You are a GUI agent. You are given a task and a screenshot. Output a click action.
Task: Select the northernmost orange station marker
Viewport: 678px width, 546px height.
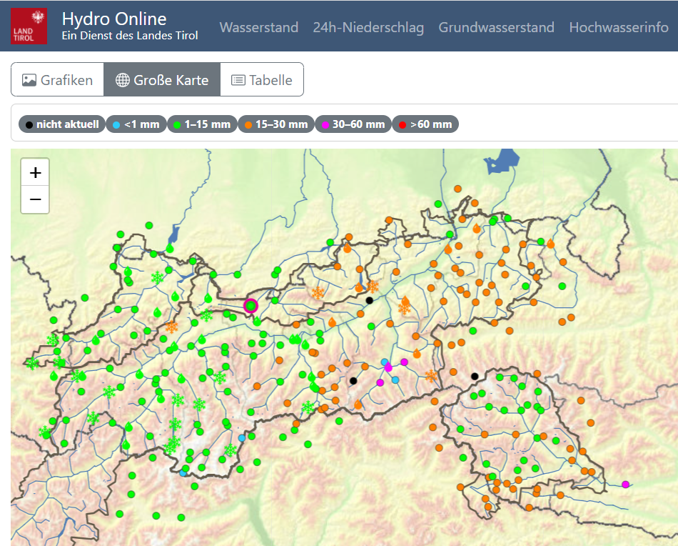click(x=457, y=189)
